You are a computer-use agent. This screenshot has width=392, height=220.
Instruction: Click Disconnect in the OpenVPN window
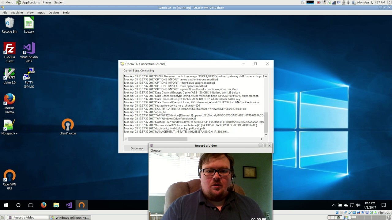(137, 148)
